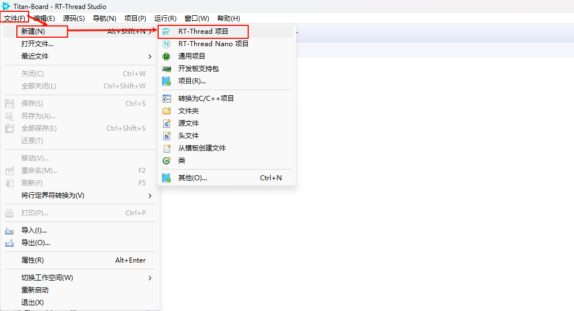Choose 其他(O)... at the submenu bottom

(192, 178)
